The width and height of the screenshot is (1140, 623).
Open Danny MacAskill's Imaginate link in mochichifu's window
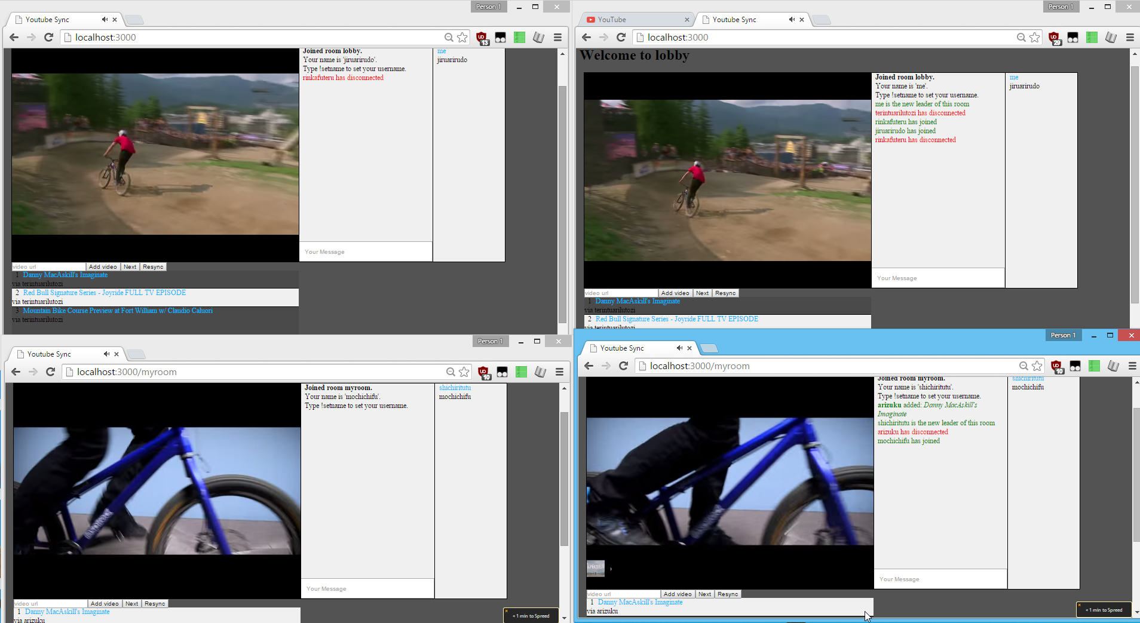(x=67, y=612)
